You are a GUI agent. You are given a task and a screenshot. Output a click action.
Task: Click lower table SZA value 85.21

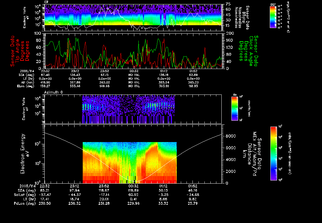45,191
